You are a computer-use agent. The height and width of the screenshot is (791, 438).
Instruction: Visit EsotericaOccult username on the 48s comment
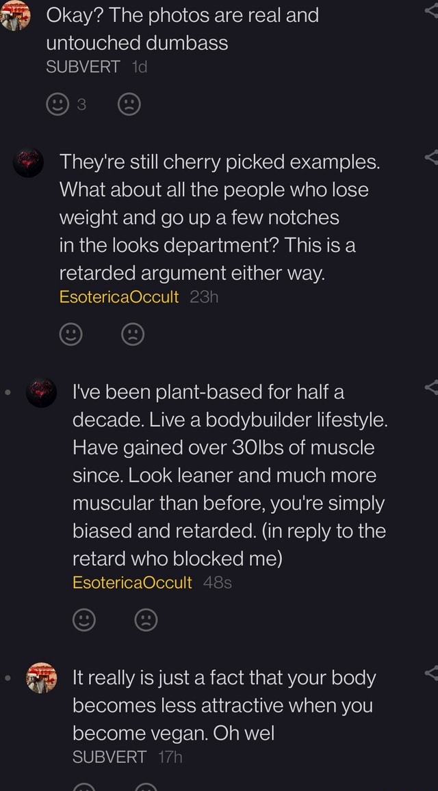(132, 582)
